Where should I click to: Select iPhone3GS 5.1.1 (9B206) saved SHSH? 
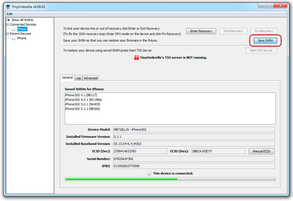pos(82,109)
